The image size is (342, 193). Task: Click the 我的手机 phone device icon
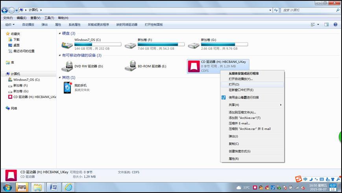point(67,87)
